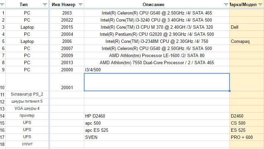
Task: Click the fill handle of the selected cell
Action: 230,91
